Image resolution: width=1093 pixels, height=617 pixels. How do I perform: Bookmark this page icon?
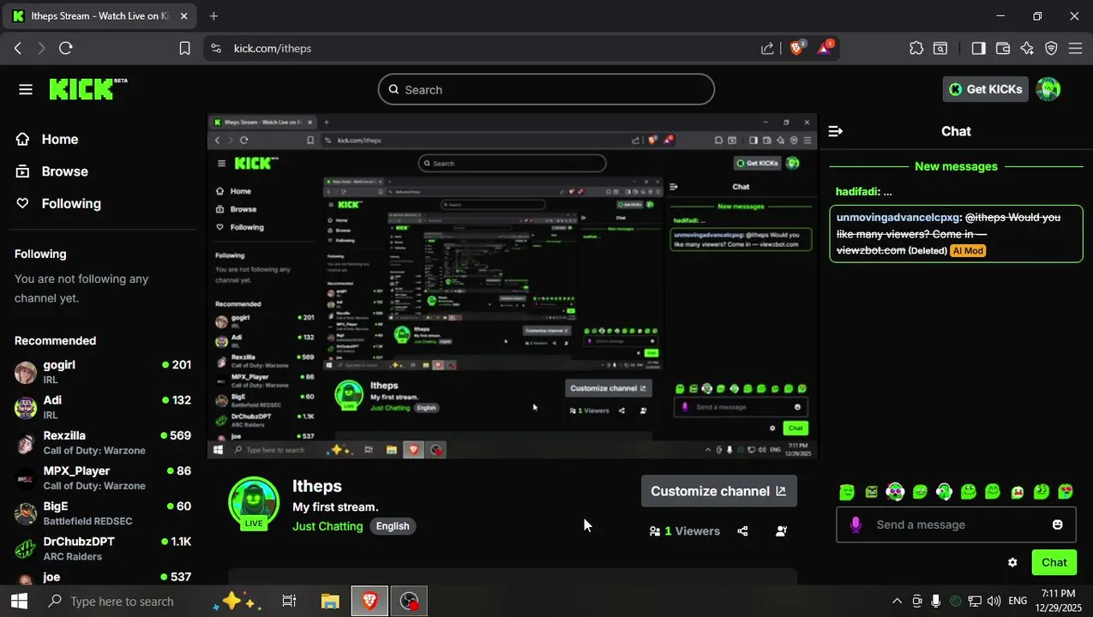click(x=184, y=48)
